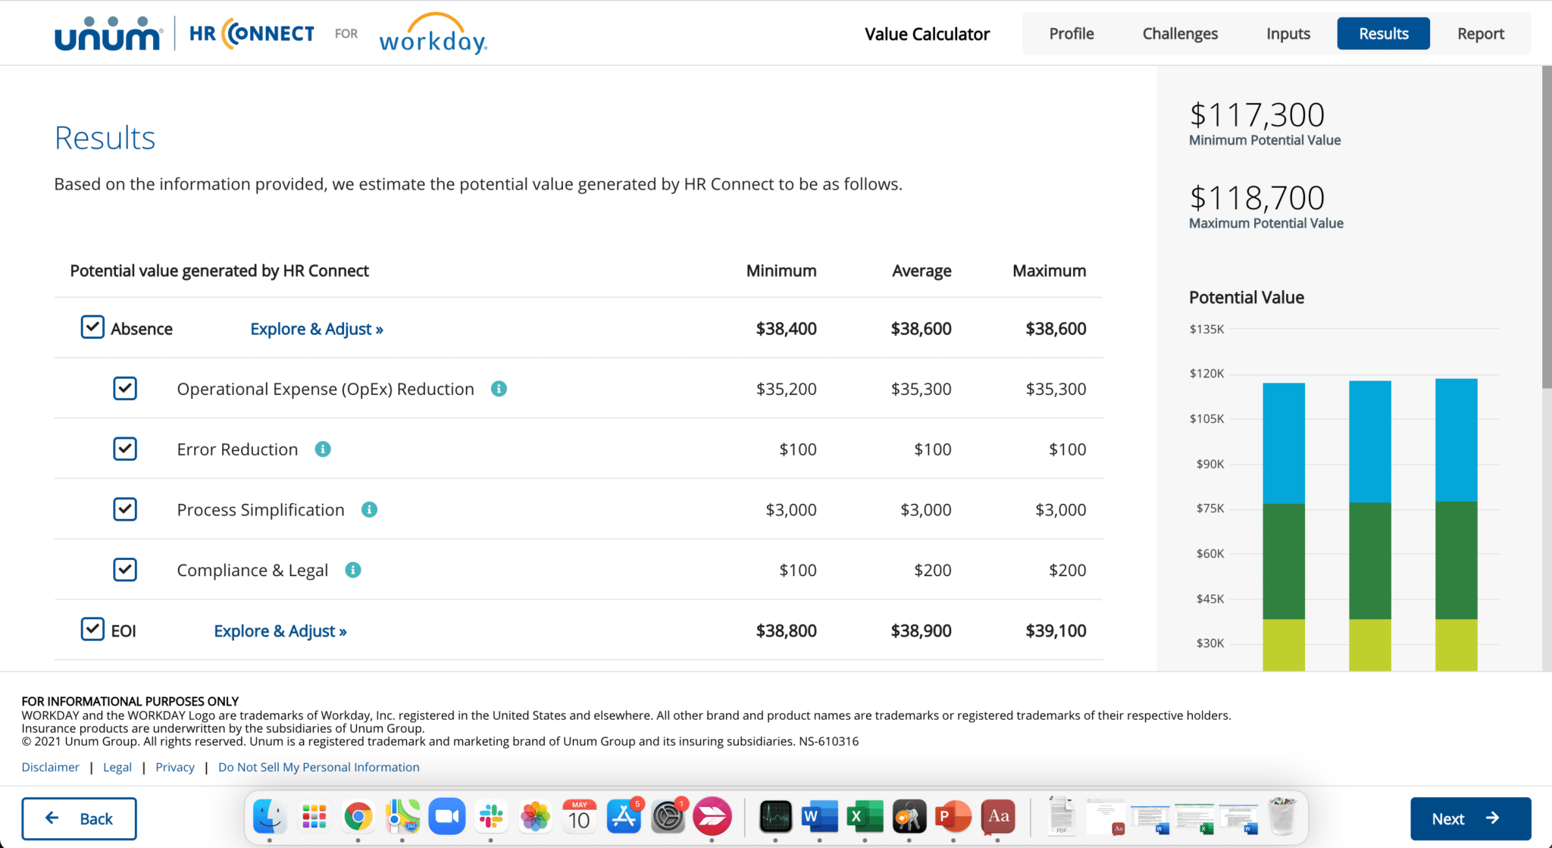Open the Legal footer link
Screen dimensions: 1552x848
(117, 767)
